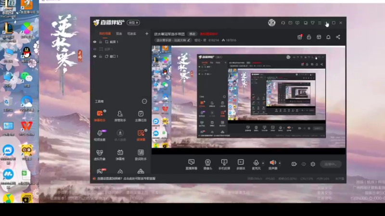Viewport: 385px width, 216px height.
Task: Add a 手机投屏 phone mirroring source
Action: [224, 164]
